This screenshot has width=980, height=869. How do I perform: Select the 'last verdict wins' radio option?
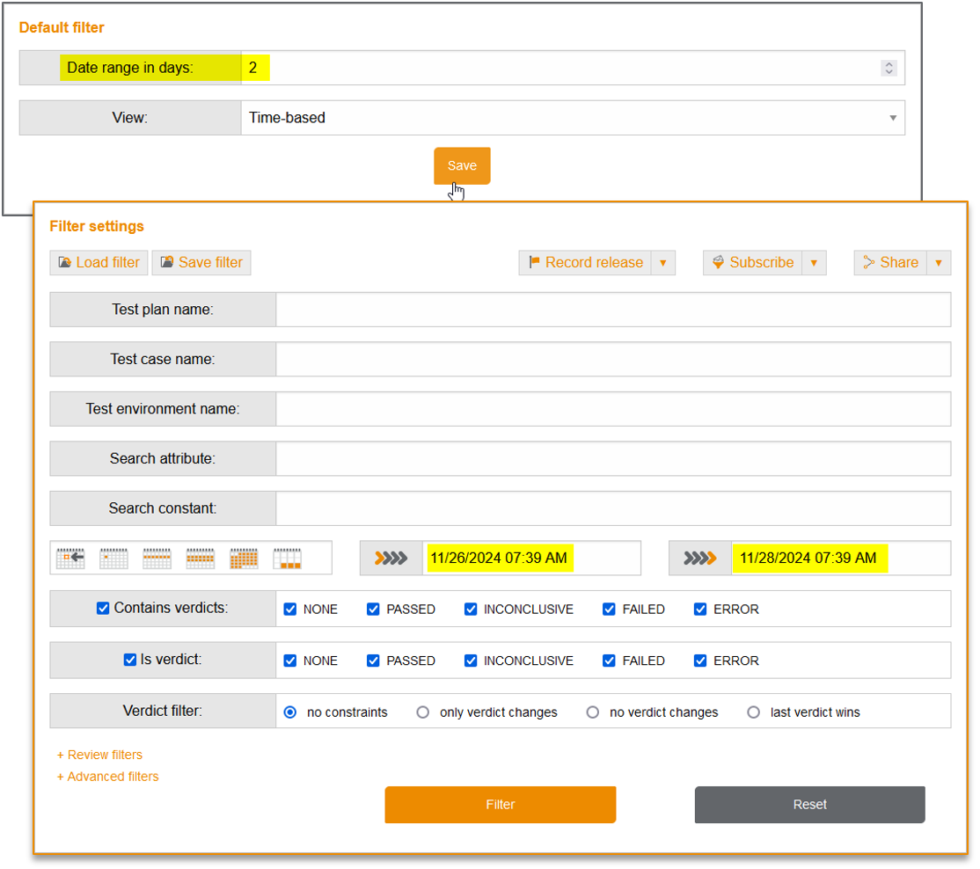coord(754,712)
